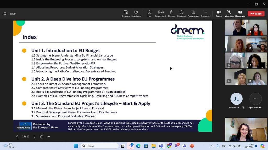This screenshot has width=268, height=150.
Task: Raise hand with the Підняти button
Action: [x=171, y=14]
